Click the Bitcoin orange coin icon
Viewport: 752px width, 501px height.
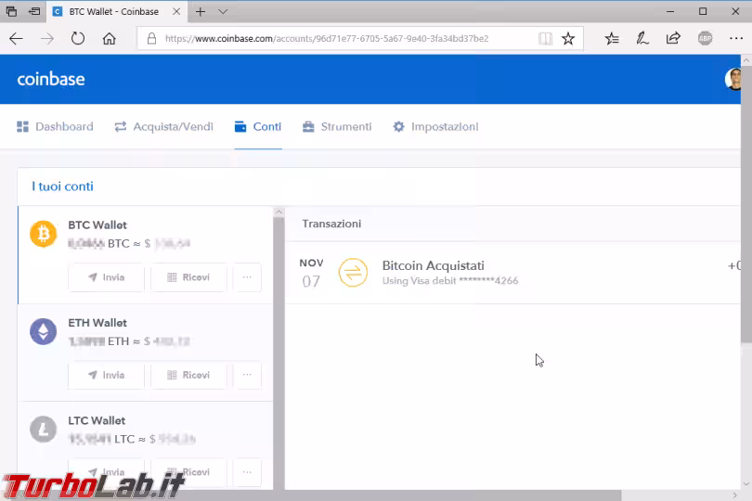(43, 234)
